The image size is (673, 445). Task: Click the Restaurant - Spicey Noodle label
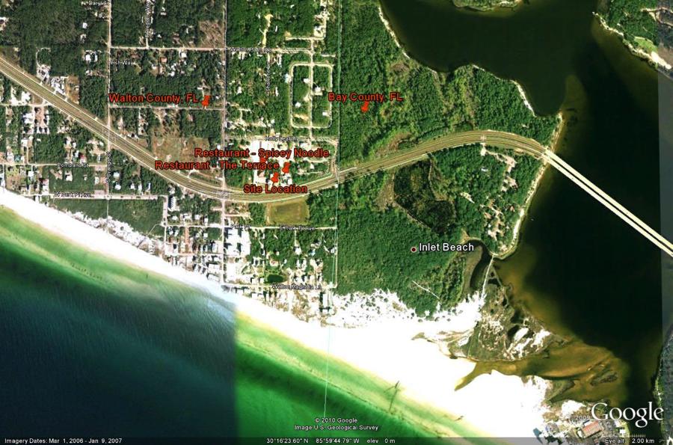click(x=261, y=153)
